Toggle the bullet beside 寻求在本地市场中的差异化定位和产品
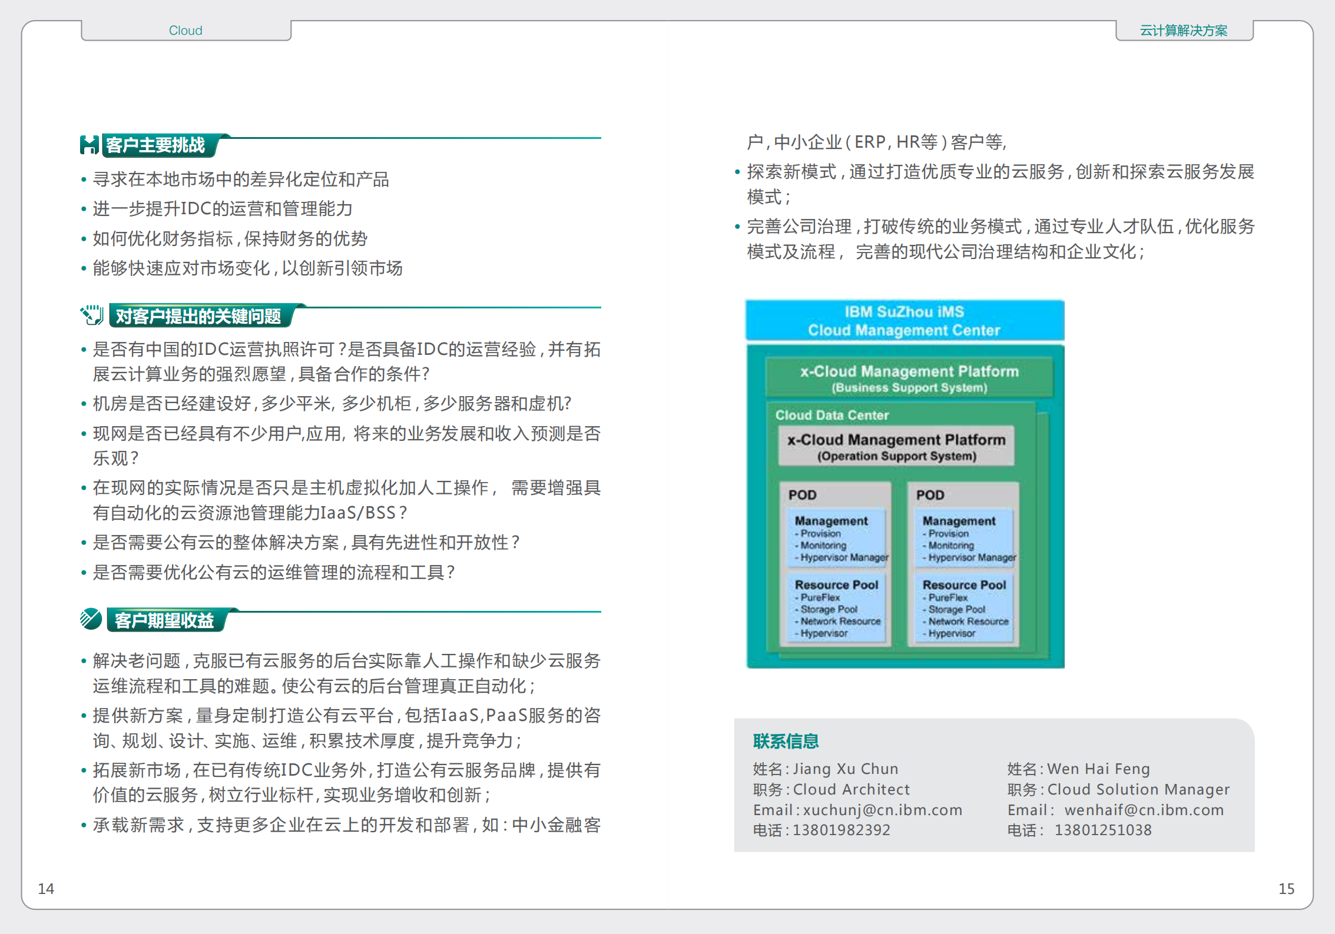Screen dimensions: 1335x934 click(x=84, y=178)
